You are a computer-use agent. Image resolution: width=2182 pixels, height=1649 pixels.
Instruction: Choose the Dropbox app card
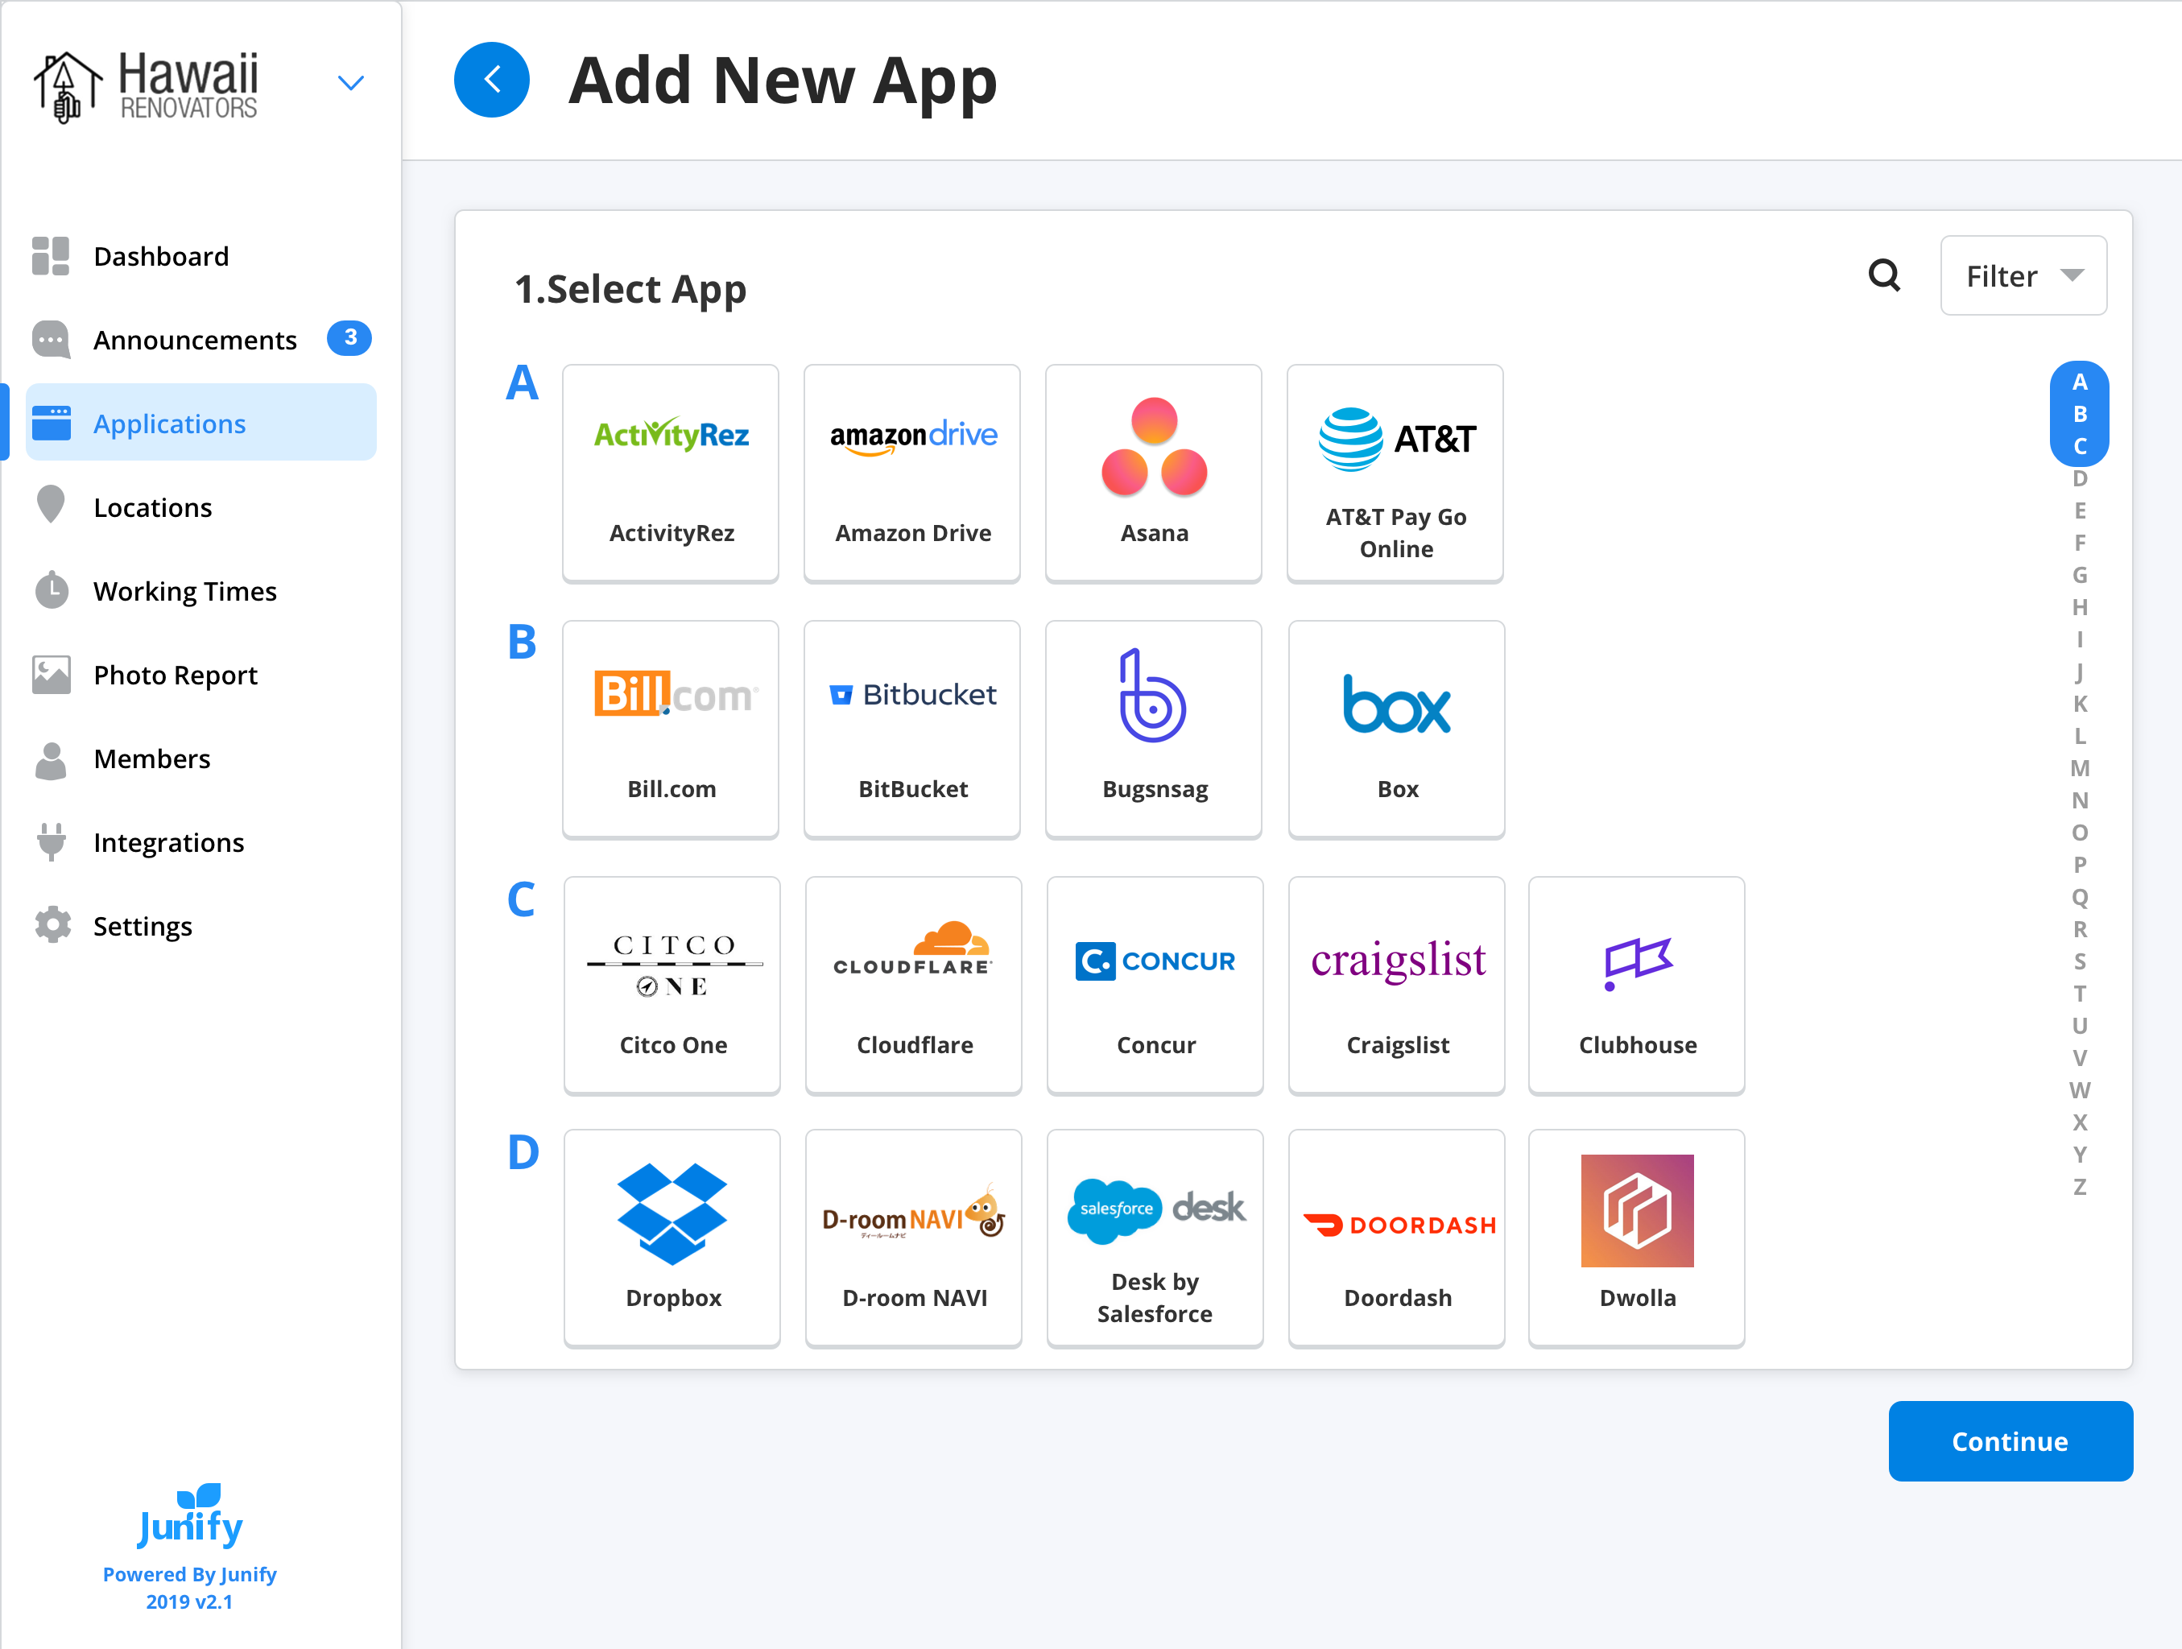coord(672,1238)
